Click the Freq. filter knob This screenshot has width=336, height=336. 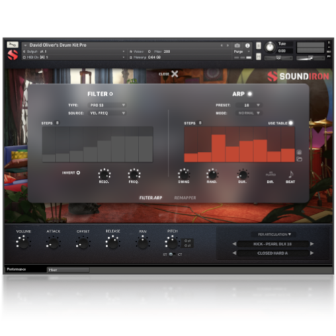click(x=134, y=174)
